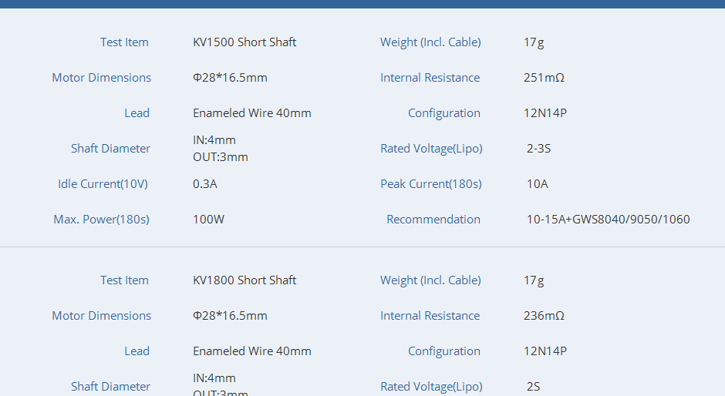Click the Peak Current(180s) label
The width and height of the screenshot is (725, 396).
[430, 184]
